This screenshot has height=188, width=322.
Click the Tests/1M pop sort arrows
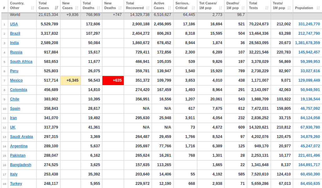coord(289,8)
